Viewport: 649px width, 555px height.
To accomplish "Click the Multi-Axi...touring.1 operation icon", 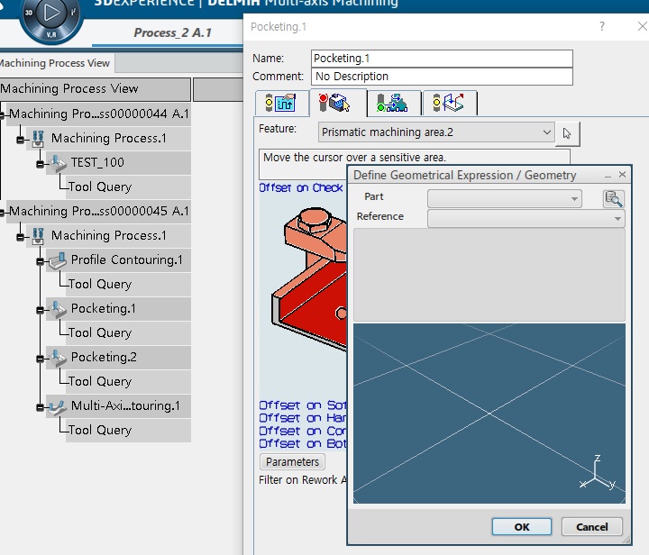I will [57, 406].
